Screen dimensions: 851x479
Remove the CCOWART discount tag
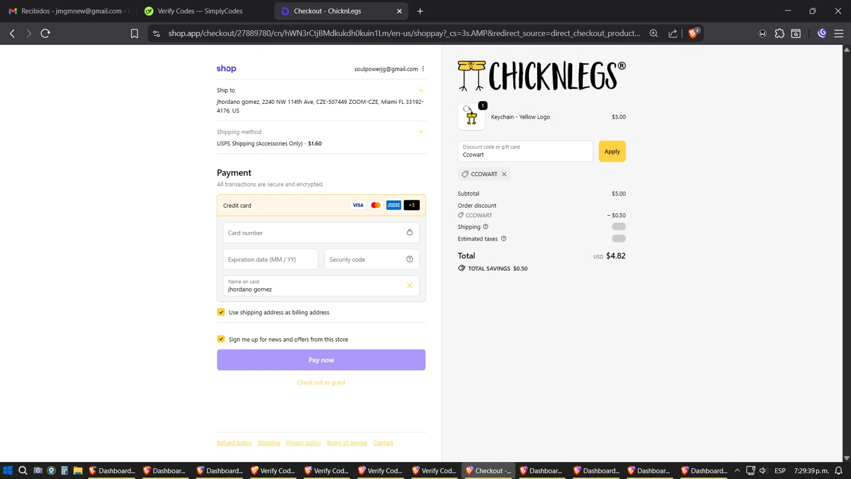(x=504, y=174)
